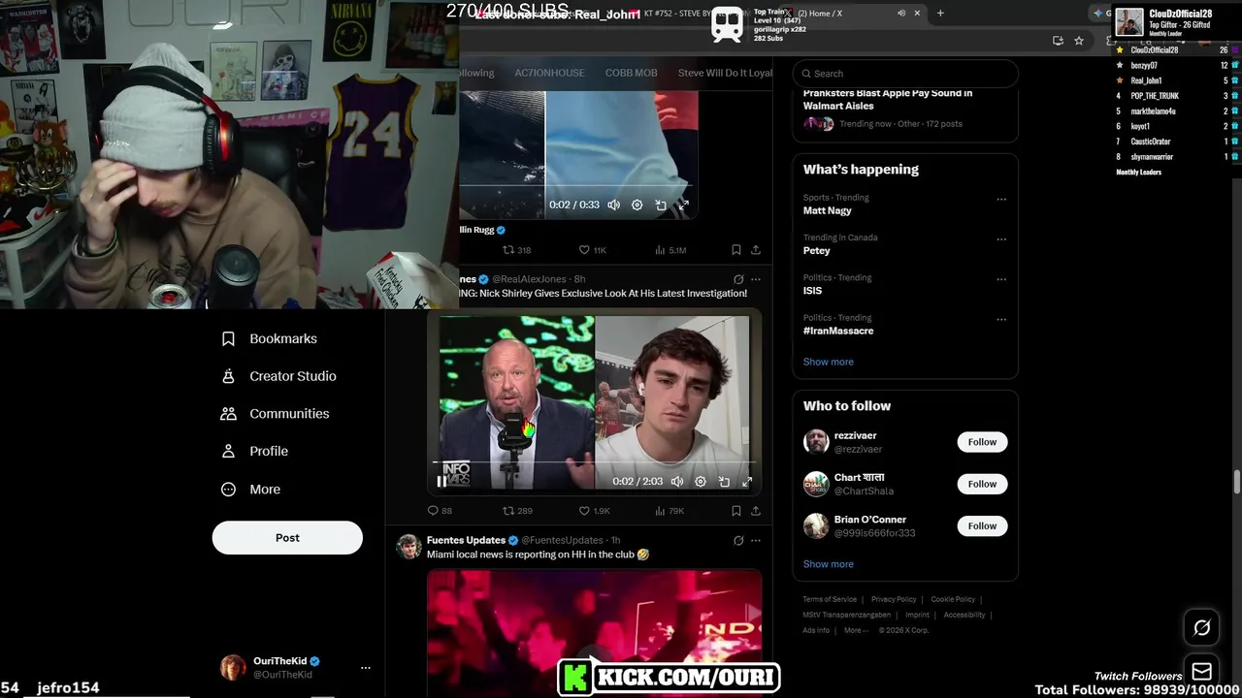Expand the 0:33 video to fullscreen
The image size is (1242, 698).
point(683,205)
